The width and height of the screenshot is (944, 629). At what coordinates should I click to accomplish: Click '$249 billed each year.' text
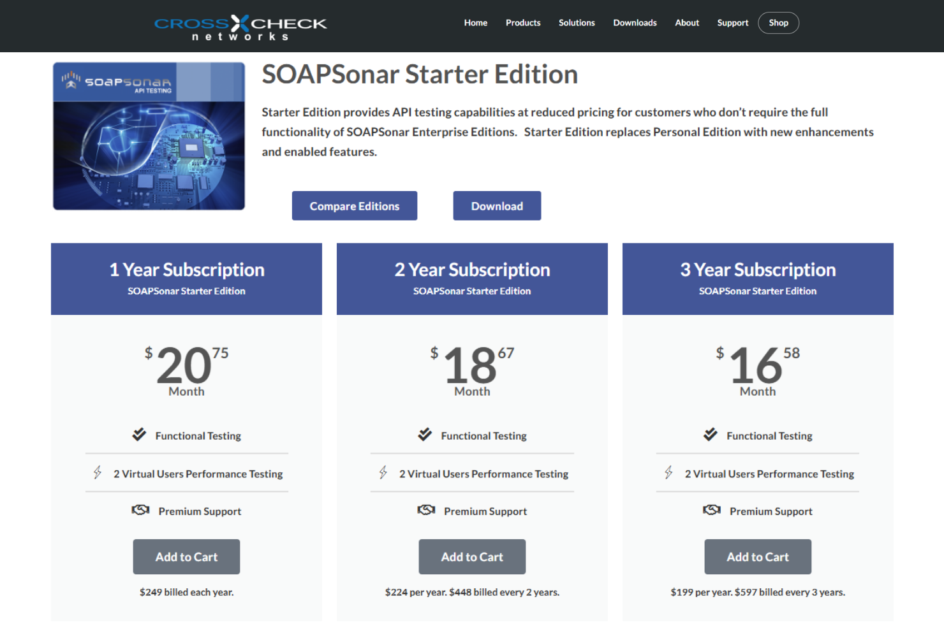[187, 592]
